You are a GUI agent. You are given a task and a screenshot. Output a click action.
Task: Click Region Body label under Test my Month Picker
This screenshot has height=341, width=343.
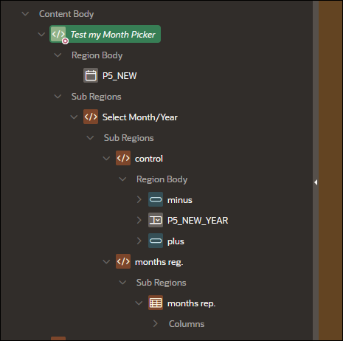click(97, 55)
